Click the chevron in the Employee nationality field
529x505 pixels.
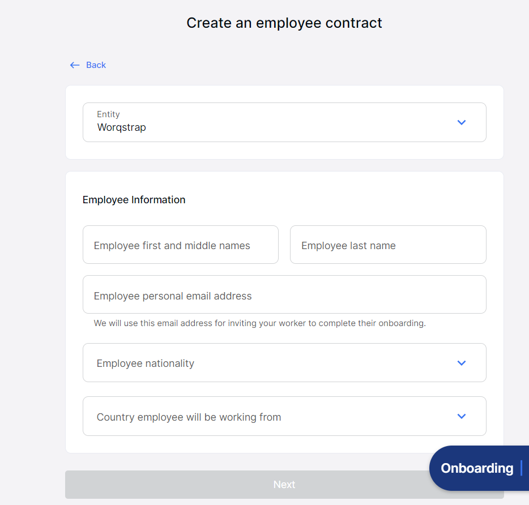click(461, 363)
